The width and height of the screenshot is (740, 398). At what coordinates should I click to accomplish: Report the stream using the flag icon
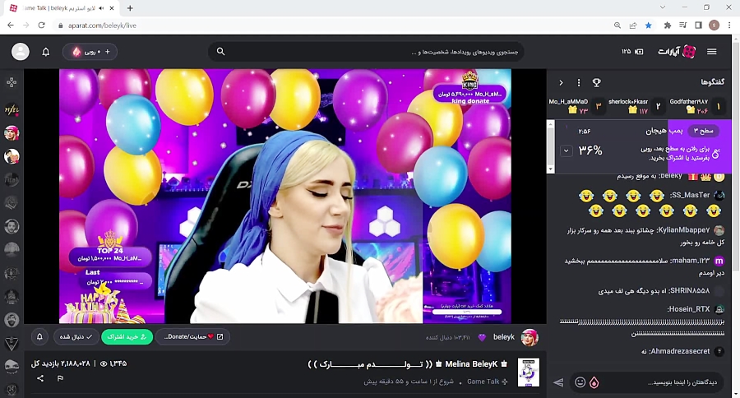click(60, 378)
